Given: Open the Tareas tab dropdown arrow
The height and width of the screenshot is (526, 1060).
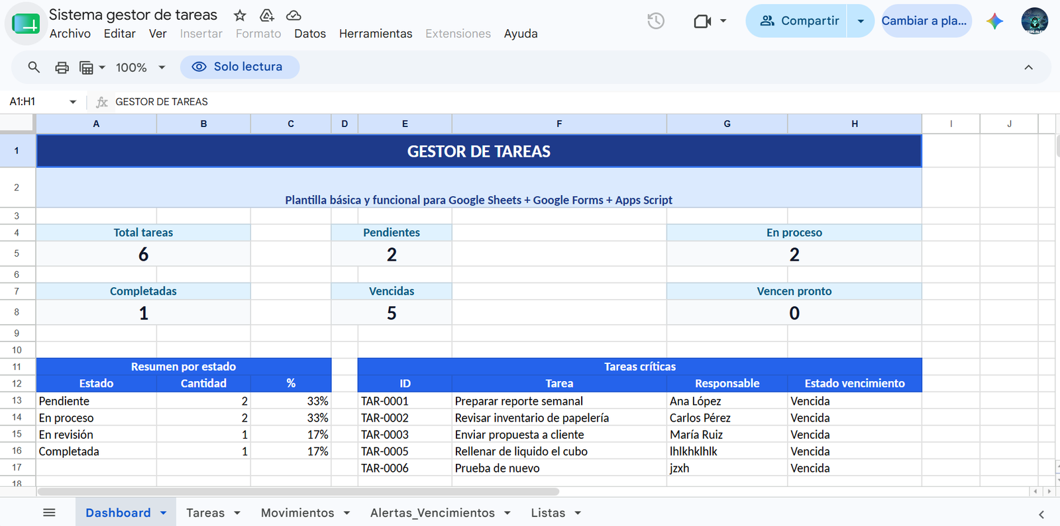Looking at the screenshot, I should point(237,513).
